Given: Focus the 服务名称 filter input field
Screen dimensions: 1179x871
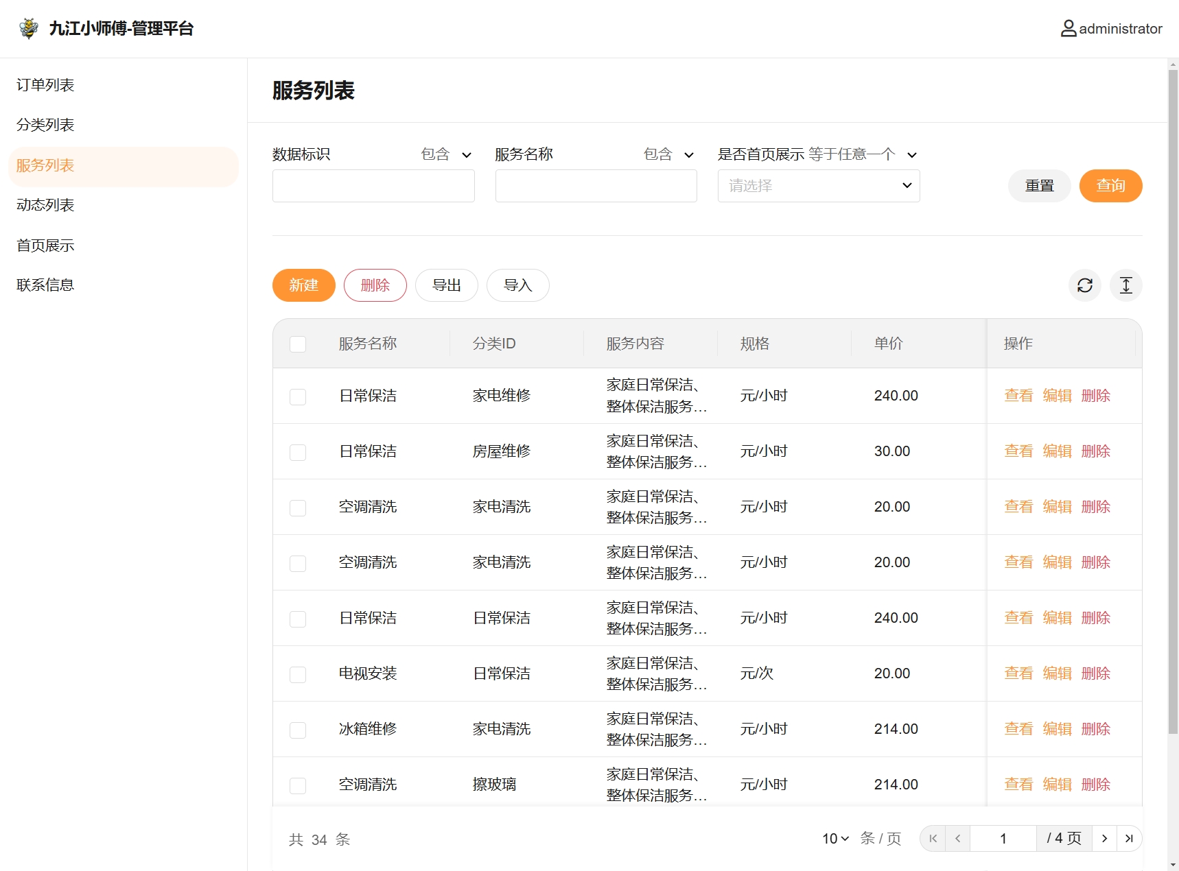Looking at the screenshot, I should (596, 186).
